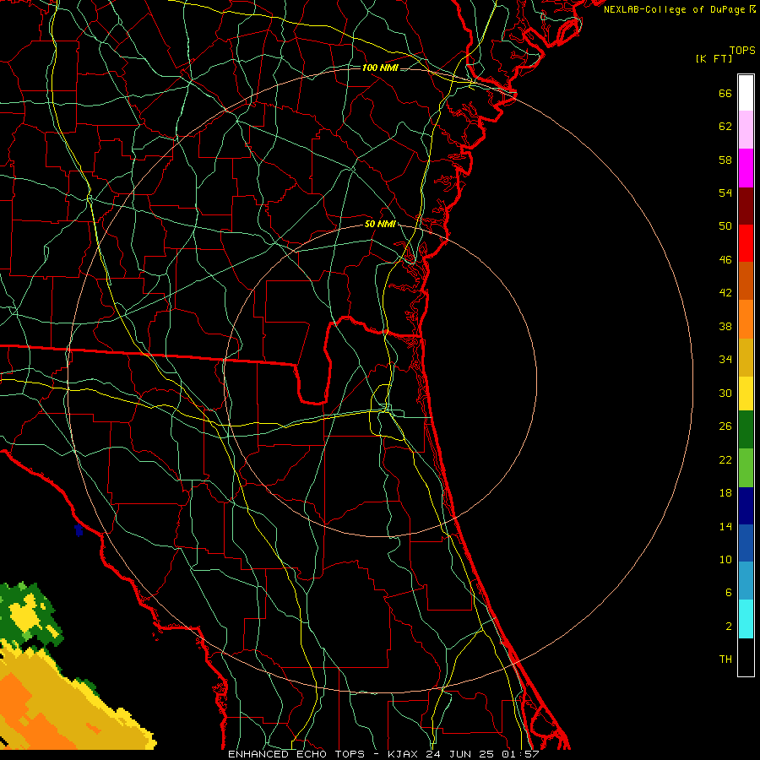Click the 22 legend value
The width and height of the screenshot is (760, 760).
pos(725,459)
